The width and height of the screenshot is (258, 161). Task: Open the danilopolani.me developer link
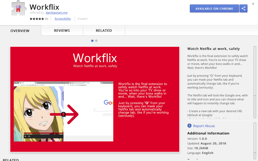(x=57, y=13)
